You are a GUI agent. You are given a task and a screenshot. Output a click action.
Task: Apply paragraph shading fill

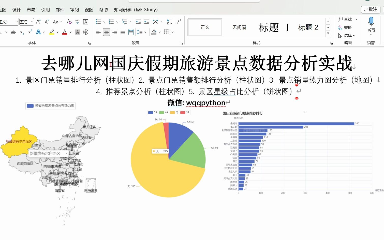coord(154,32)
